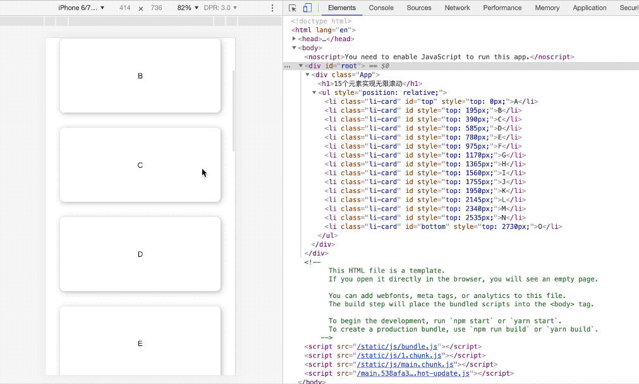Click card E in the device preview
The image size is (639, 384).
click(140, 341)
